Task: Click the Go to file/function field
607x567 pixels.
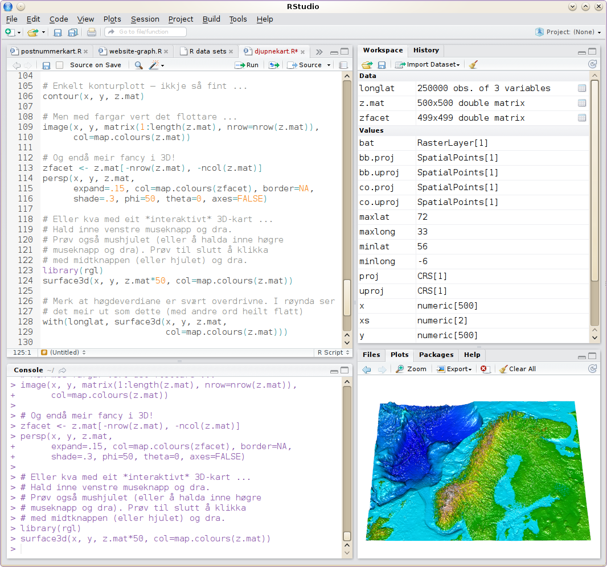Action: coord(145,32)
